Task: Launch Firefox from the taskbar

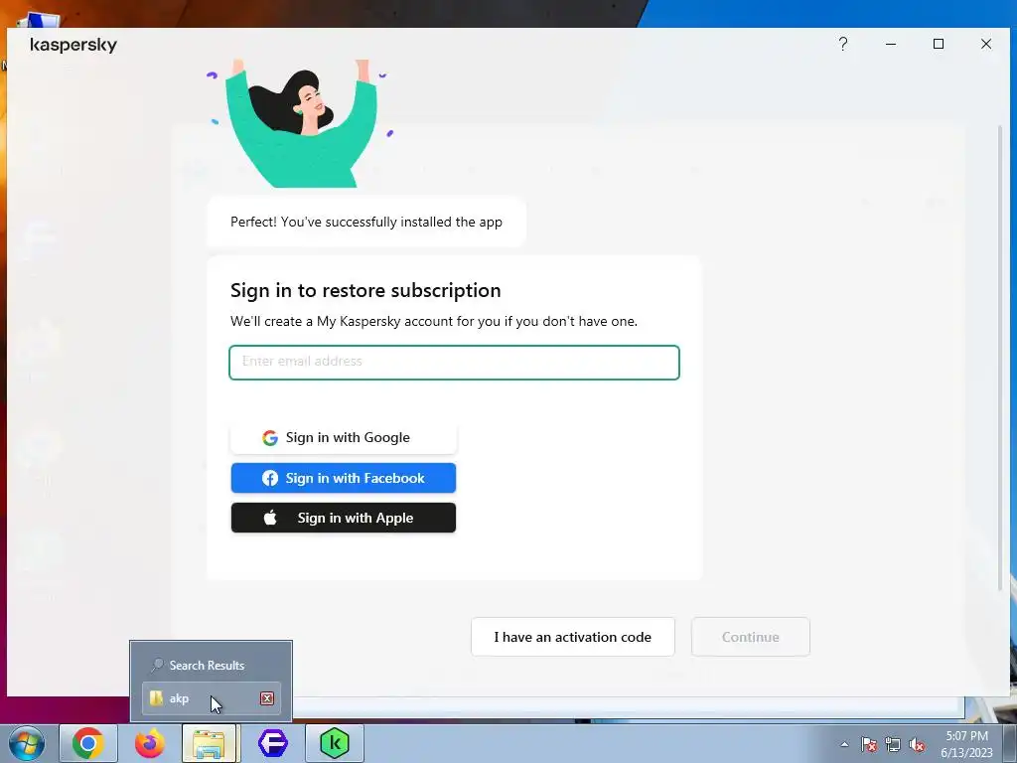Action: coord(150,743)
